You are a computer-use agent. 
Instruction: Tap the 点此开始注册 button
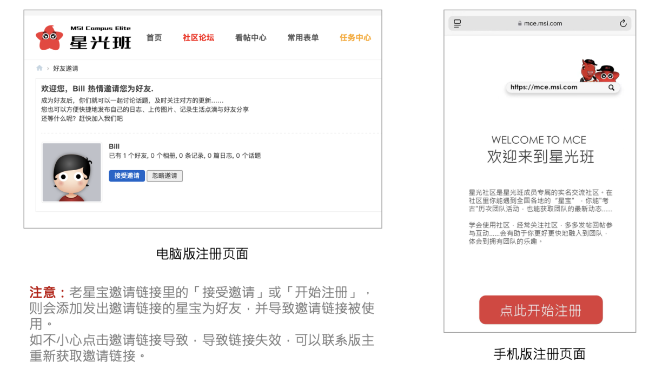coord(541,310)
